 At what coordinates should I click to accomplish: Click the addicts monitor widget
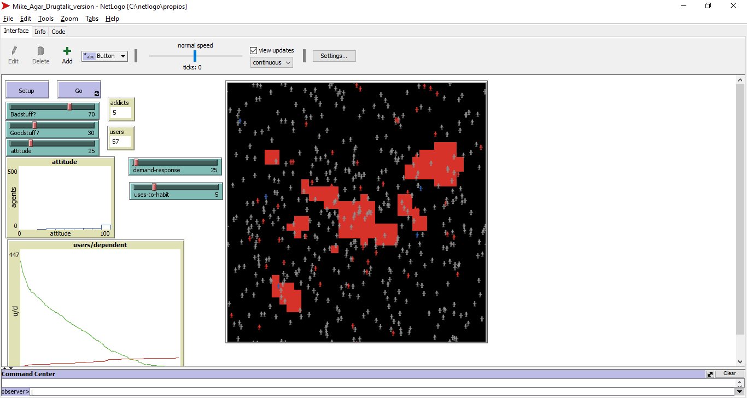coord(121,109)
